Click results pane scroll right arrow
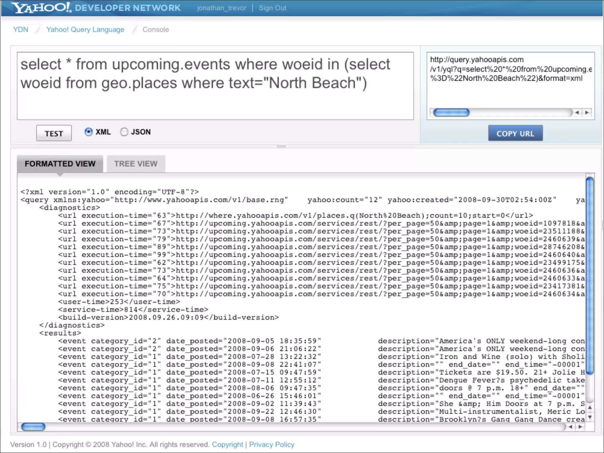 (x=580, y=426)
